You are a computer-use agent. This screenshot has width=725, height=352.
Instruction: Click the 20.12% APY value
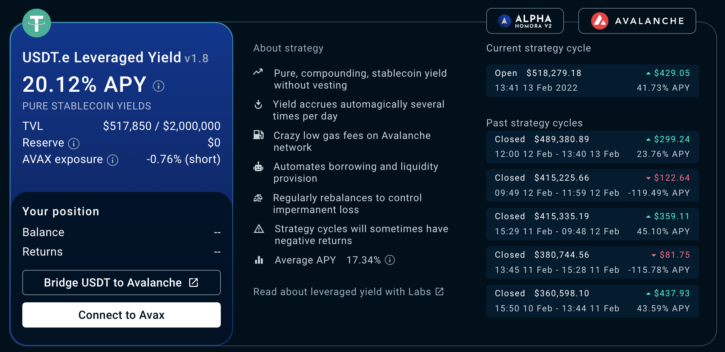(x=85, y=85)
